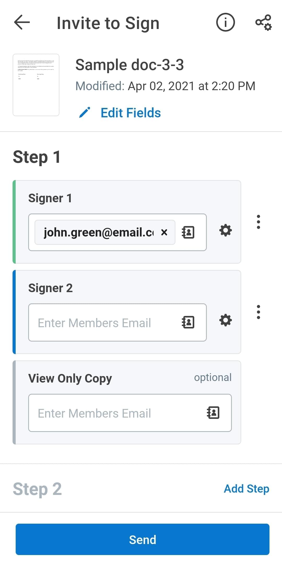The height and width of the screenshot is (566, 282).
Task: Open the share settings icon
Action: 263,22
